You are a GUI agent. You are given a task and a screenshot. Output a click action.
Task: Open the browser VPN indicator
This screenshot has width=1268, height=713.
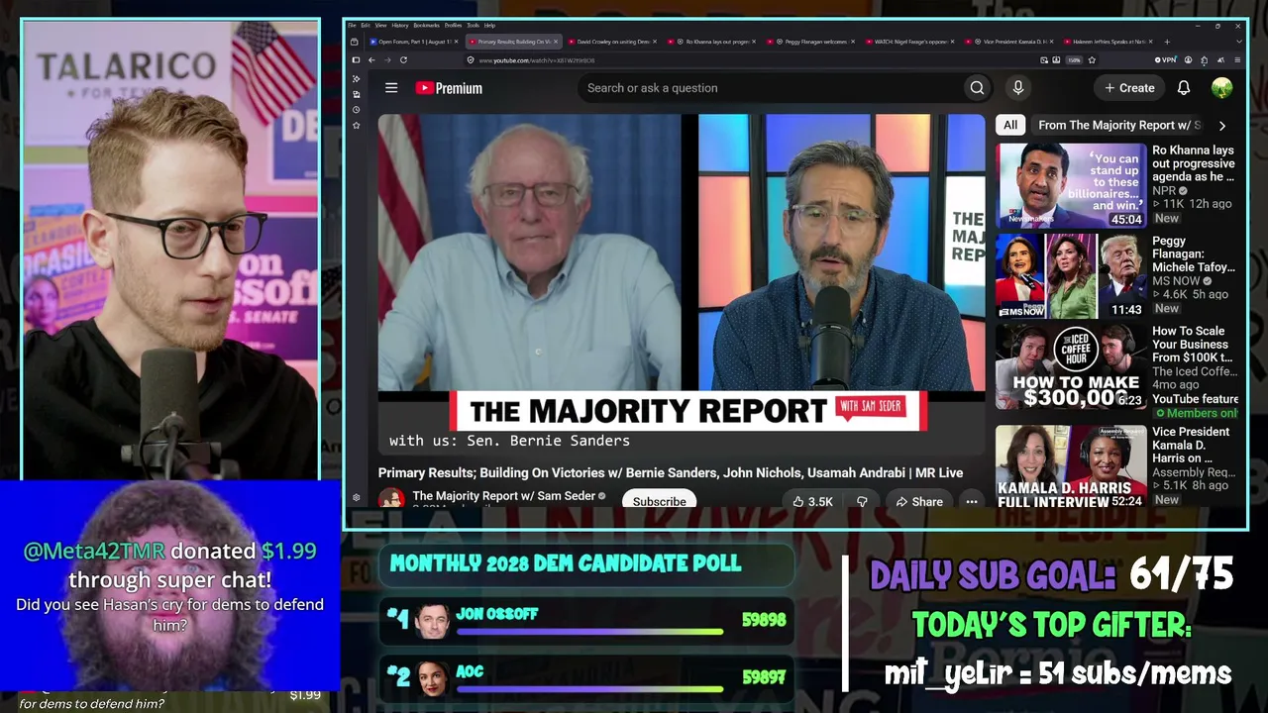click(1168, 60)
